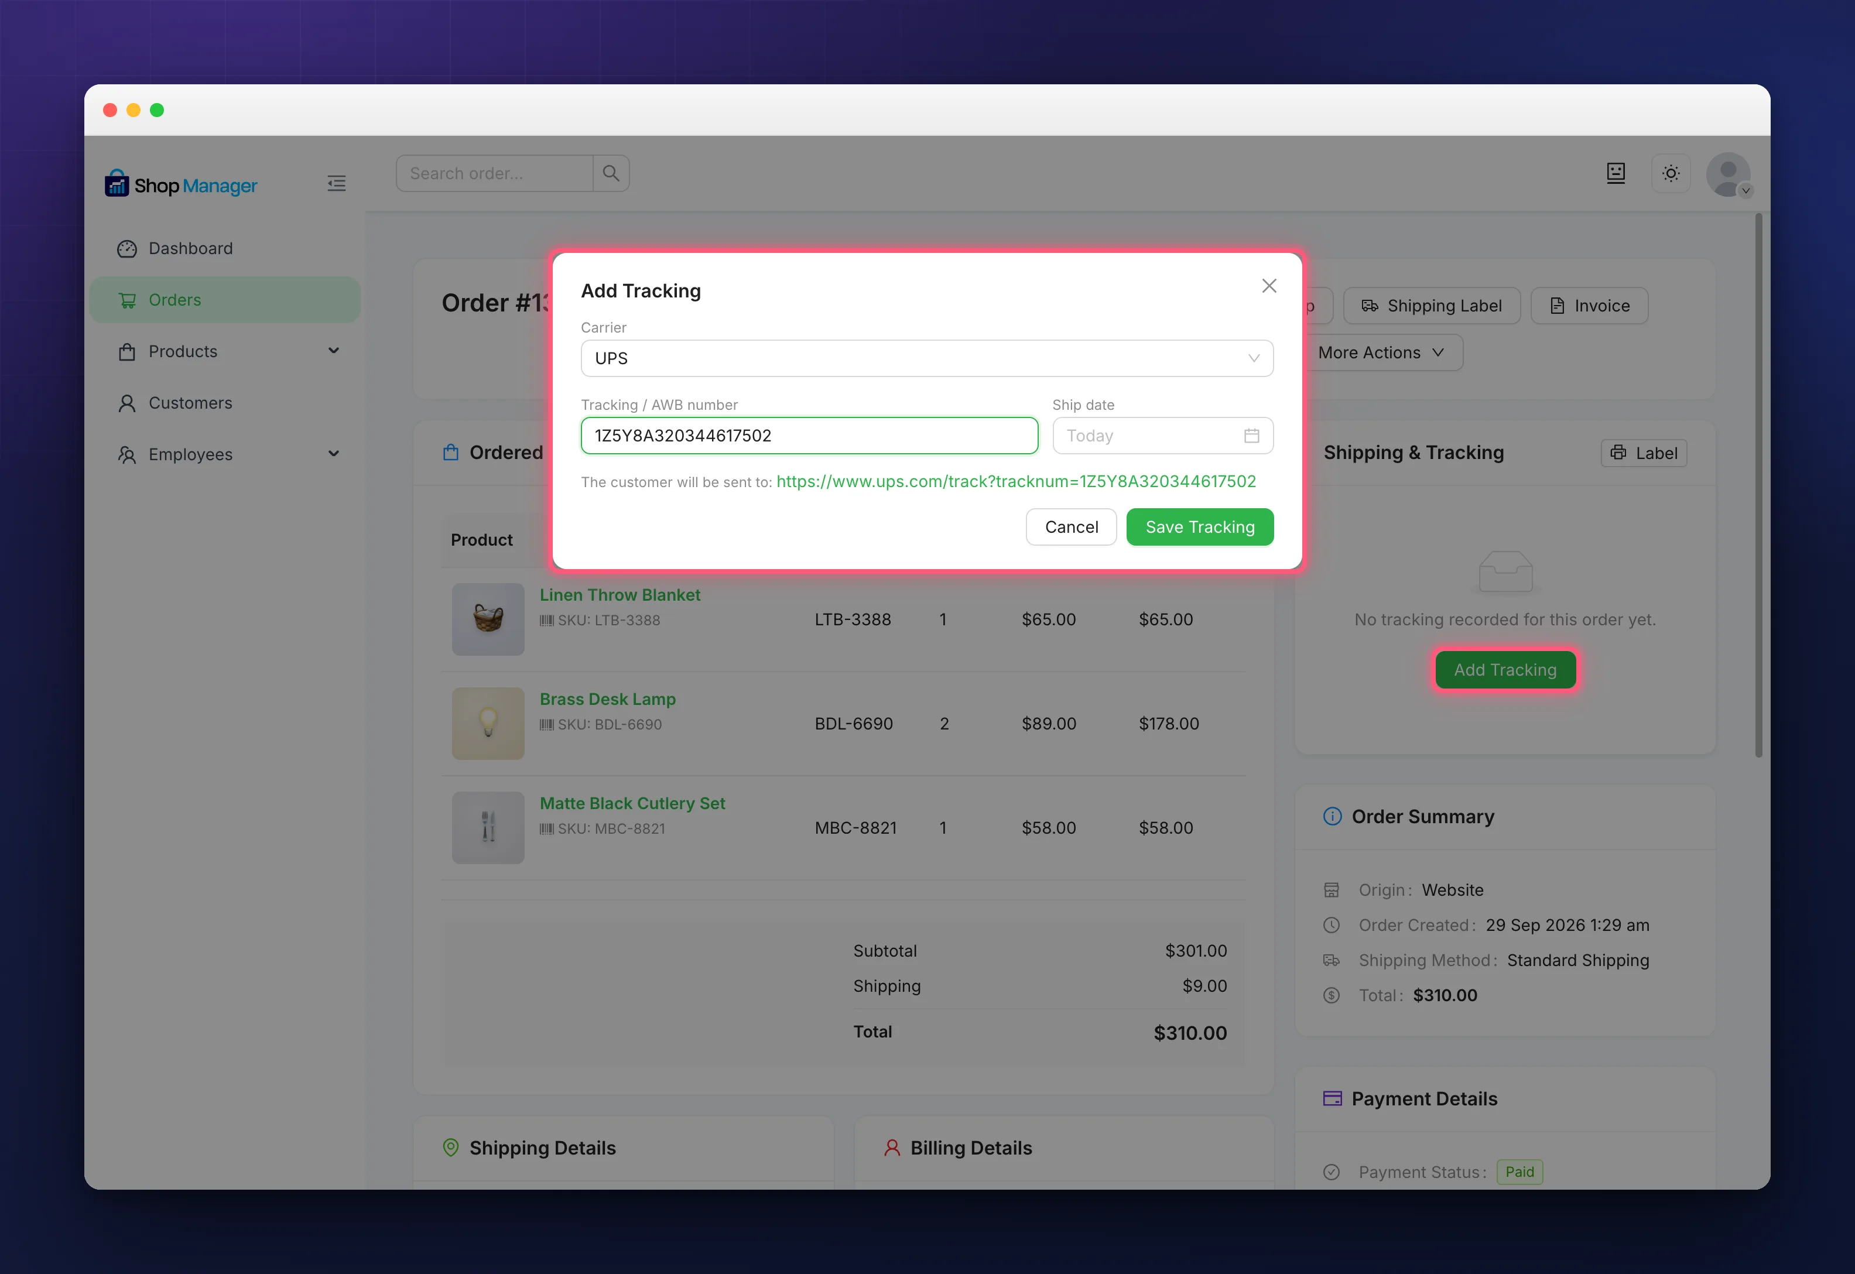Cancel adding tracking
1855x1274 pixels.
pyautogui.click(x=1071, y=527)
